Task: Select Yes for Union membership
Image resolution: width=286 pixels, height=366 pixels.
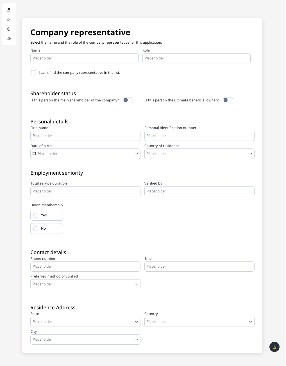Action: coord(47,215)
